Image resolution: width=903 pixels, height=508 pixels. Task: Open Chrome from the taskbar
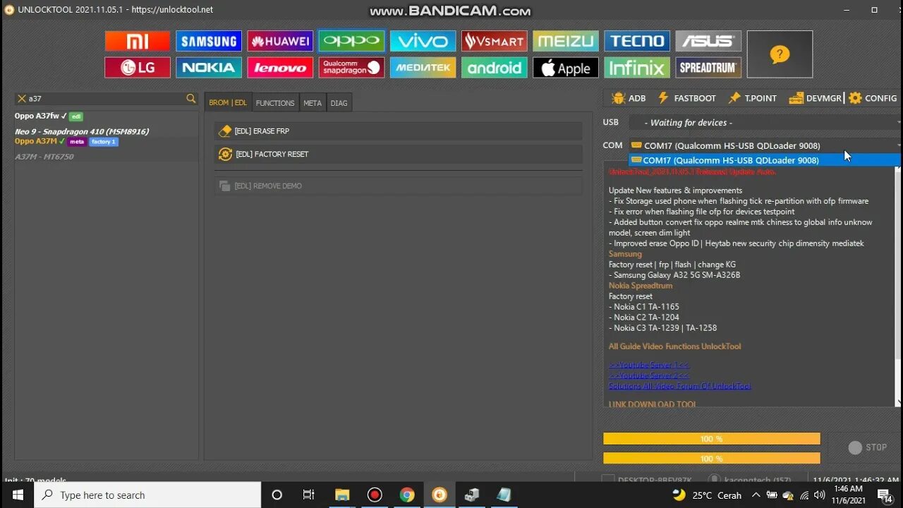pyautogui.click(x=407, y=495)
